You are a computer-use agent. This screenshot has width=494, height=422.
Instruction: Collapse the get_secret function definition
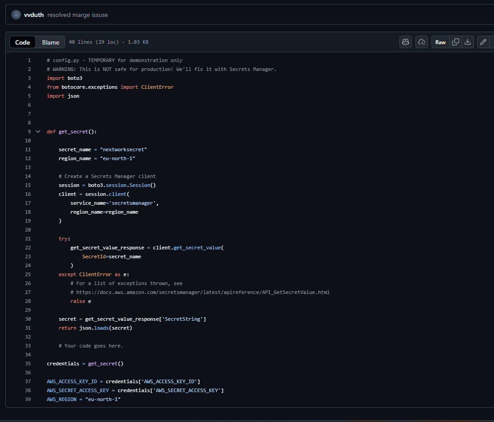click(x=38, y=131)
